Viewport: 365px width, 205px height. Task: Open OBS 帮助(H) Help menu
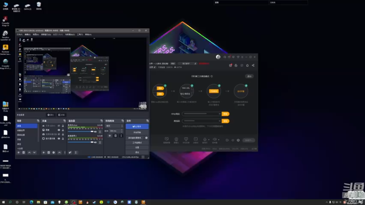[88, 35]
